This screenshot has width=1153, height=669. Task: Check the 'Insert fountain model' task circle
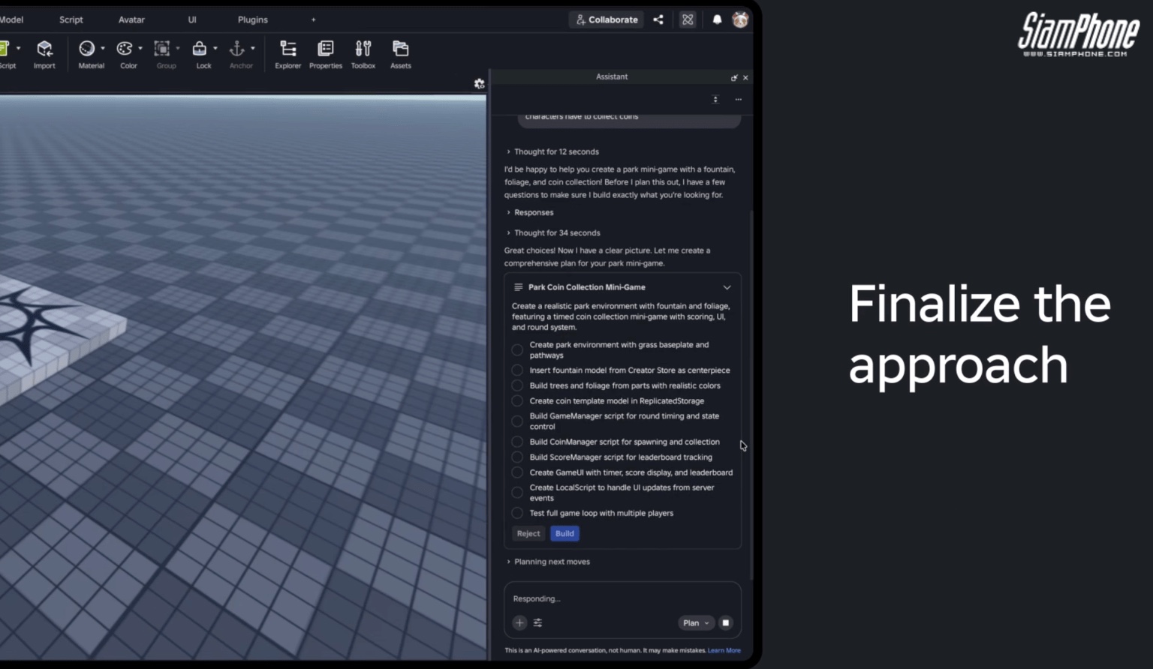click(517, 370)
